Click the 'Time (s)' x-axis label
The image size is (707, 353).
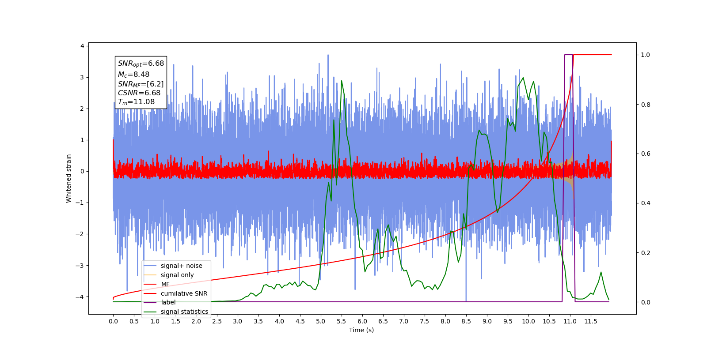(x=361, y=330)
